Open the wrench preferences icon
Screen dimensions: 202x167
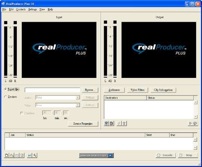35,155
